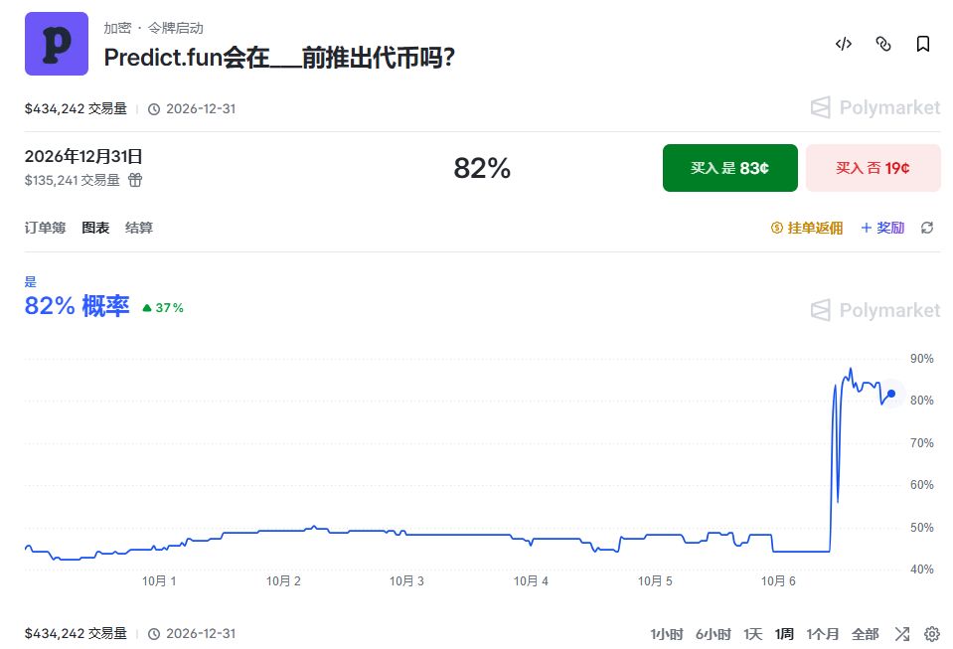Click the blue 是 label above the probability
This screenshot has height=649, width=953.
click(31, 281)
